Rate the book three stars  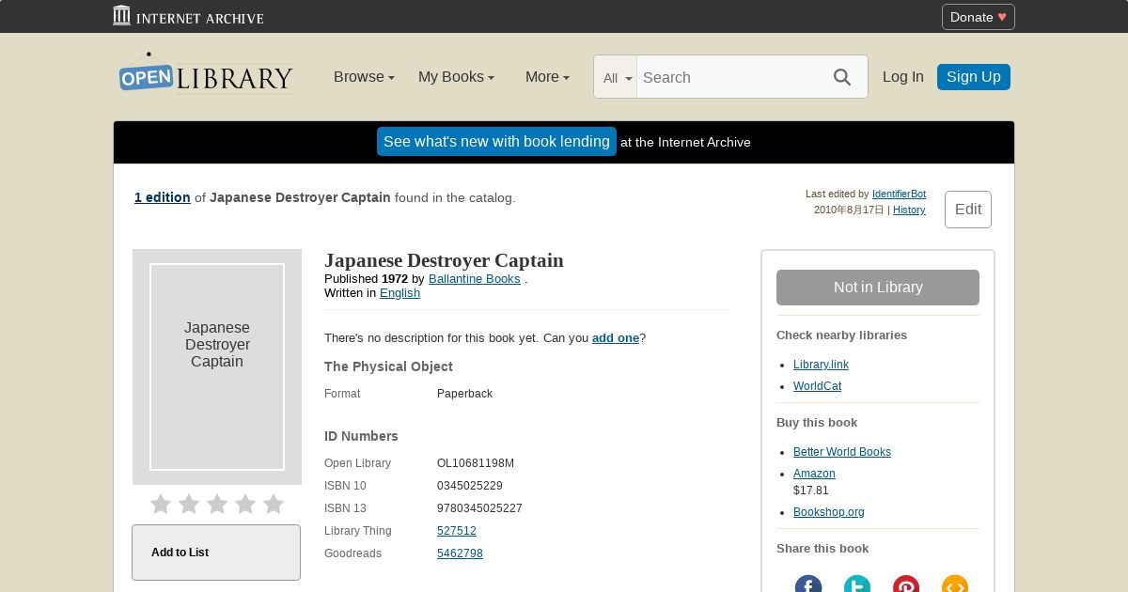click(x=217, y=505)
